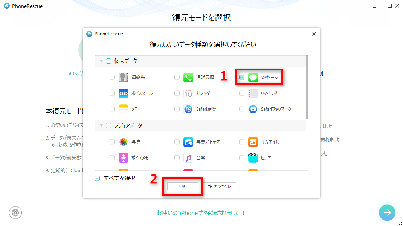Check the ボイスメモ checkbox
Screen dimensions: 403x226
tap(112, 157)
